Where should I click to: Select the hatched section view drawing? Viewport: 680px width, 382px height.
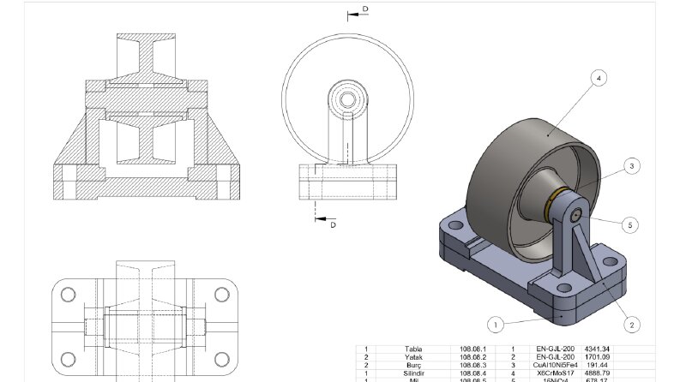pos(147,116)
